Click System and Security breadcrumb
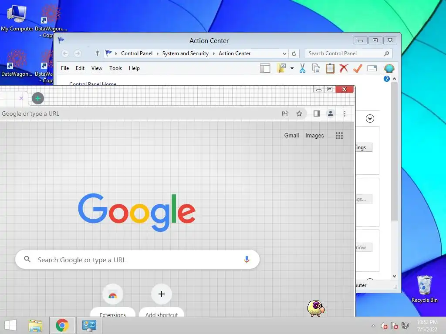Viewport: 446px width, 334px height. tap(186, 53)
